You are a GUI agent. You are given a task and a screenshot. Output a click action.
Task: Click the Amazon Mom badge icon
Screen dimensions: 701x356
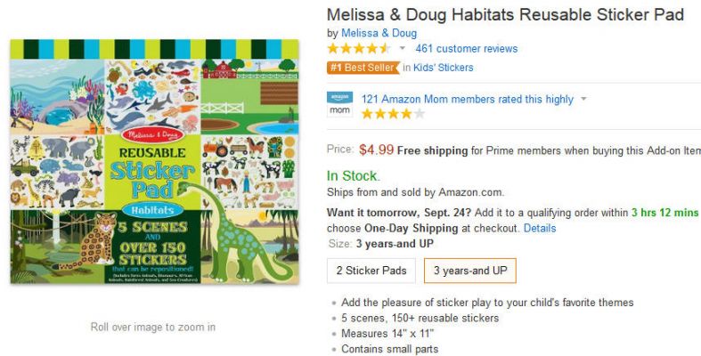pos(339,104)
